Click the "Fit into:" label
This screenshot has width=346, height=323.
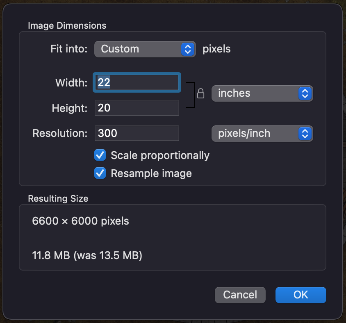(x=69, y=49)
